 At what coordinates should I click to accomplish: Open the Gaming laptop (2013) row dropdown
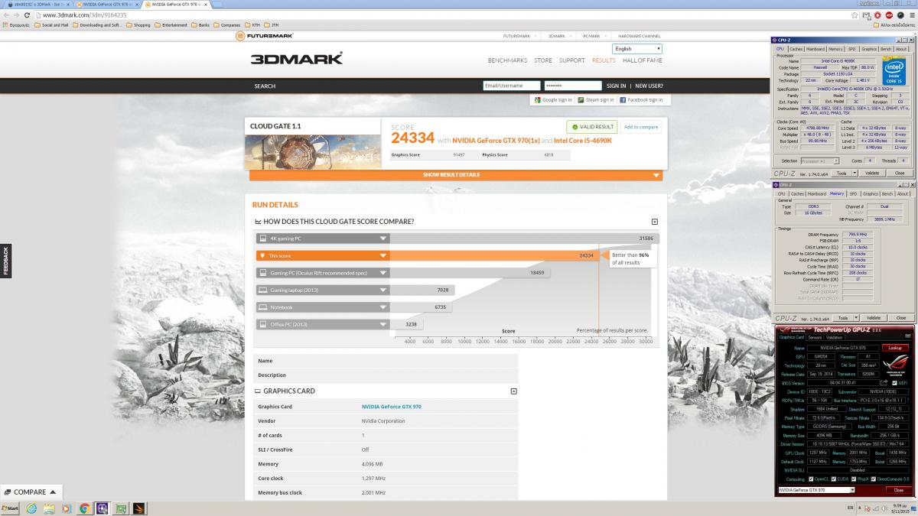point(383,290)
